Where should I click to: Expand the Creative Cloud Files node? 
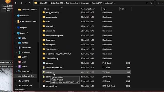[15, 21]
